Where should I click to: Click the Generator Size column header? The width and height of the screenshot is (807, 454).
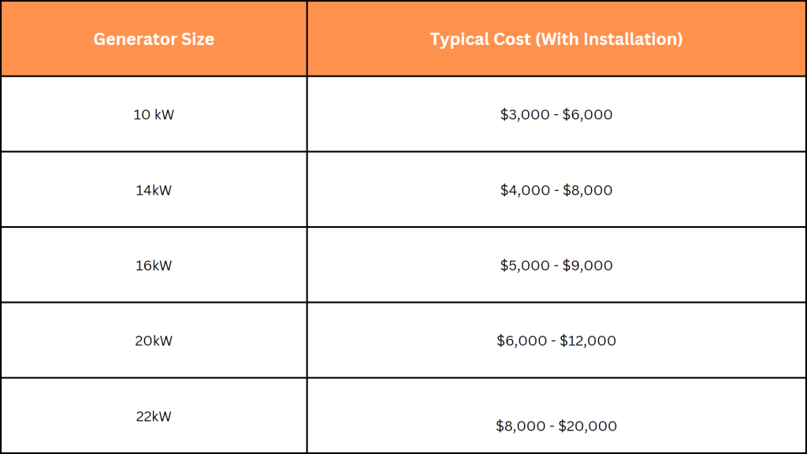[154, 39]
